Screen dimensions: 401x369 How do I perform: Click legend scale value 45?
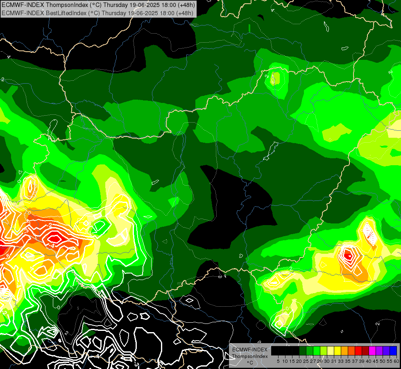click(376, 361)
